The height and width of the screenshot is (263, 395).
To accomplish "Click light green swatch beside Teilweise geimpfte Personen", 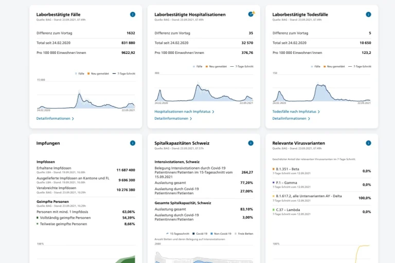I will (38, 224).
